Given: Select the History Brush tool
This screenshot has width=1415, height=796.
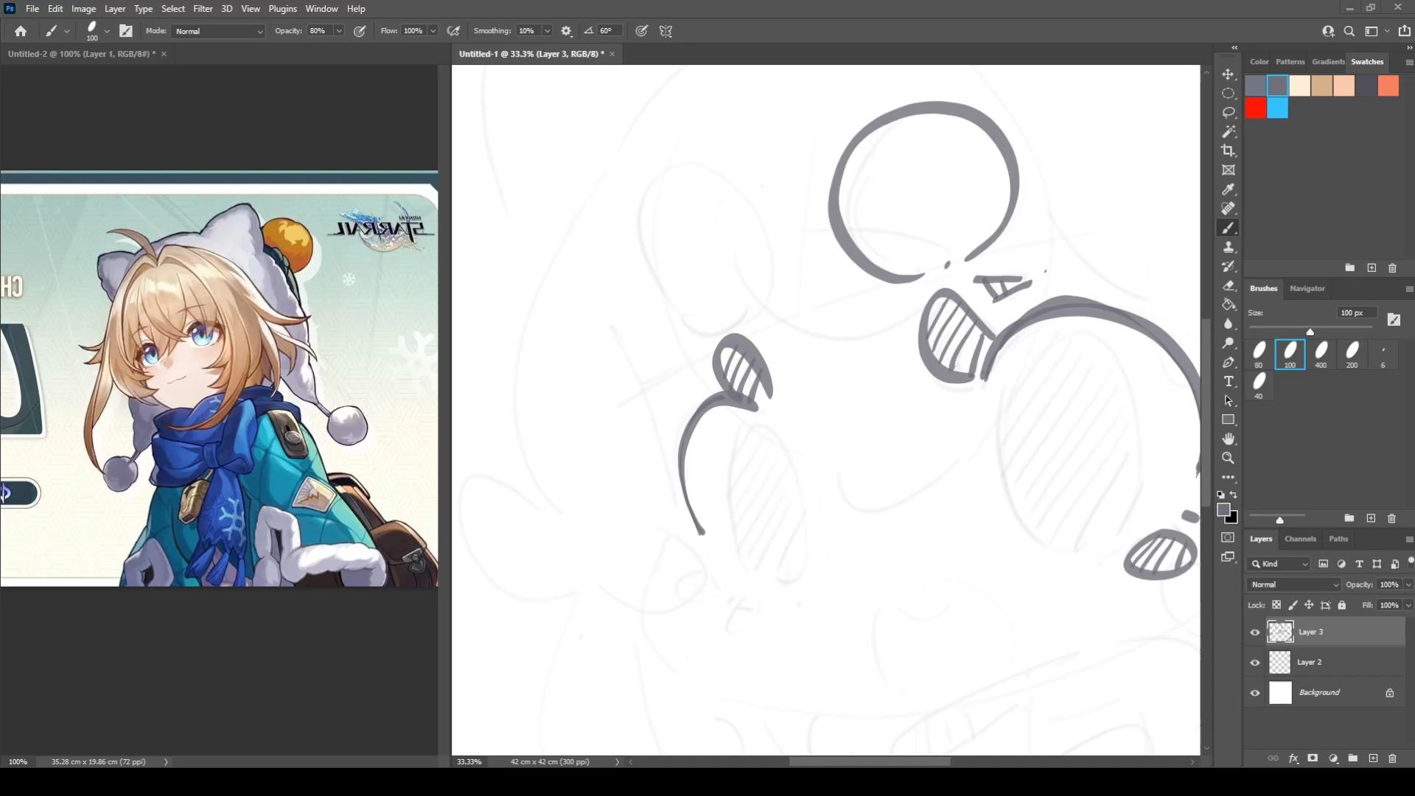Looking at the screenshot, I should tap(1228, 266).
